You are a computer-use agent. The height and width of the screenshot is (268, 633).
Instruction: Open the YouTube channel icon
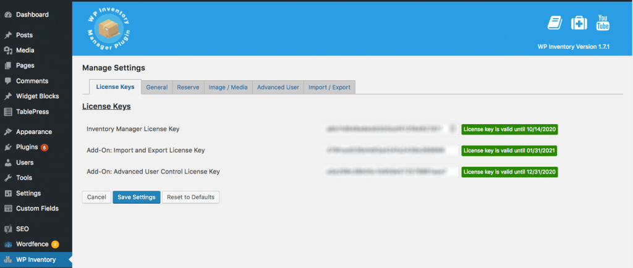tap(603, 23)
